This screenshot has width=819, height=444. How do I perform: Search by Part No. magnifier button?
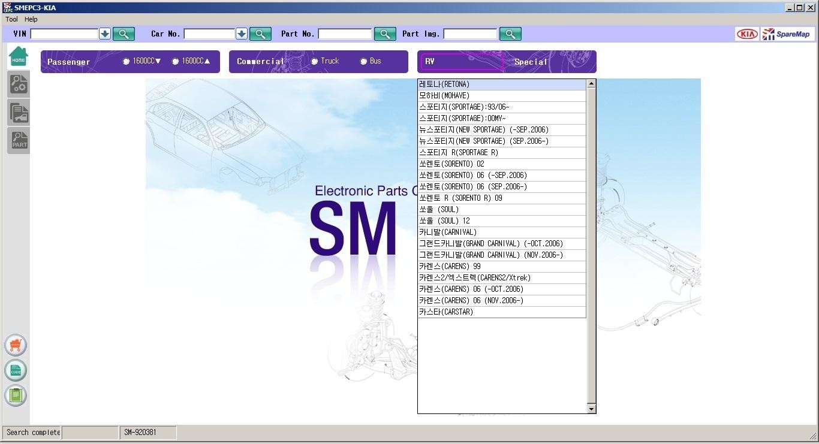coord(385,34)
